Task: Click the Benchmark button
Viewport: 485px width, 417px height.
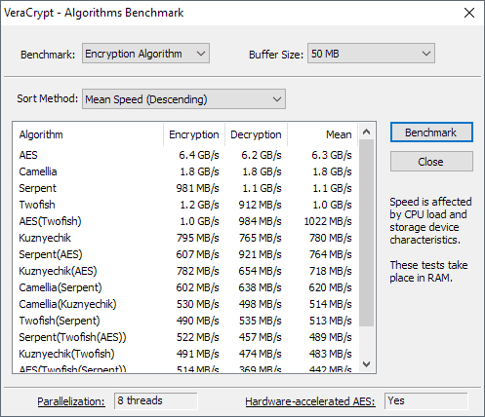Action: click(431, 133)
